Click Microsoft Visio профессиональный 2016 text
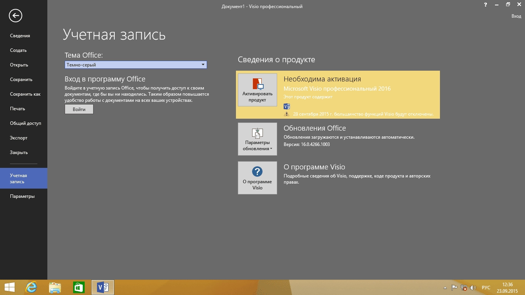This screenshot has height=295, width=525. pos(337,89)
